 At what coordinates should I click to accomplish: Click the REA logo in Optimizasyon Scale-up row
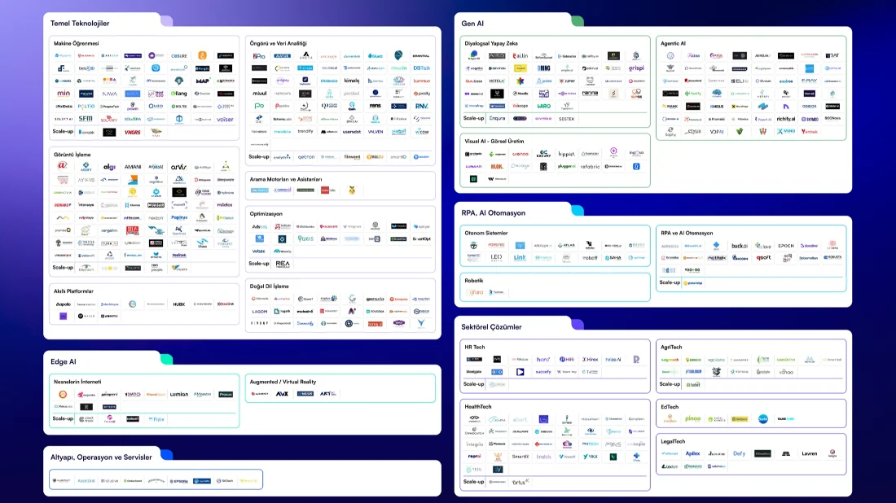(283, 264)
